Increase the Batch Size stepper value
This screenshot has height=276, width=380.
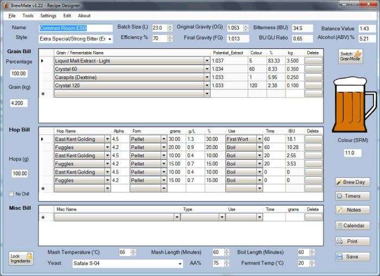pos(170,26)
